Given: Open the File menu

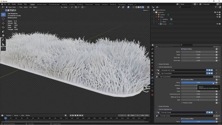Looking at the screenshot, I should [x=5, y=4].
